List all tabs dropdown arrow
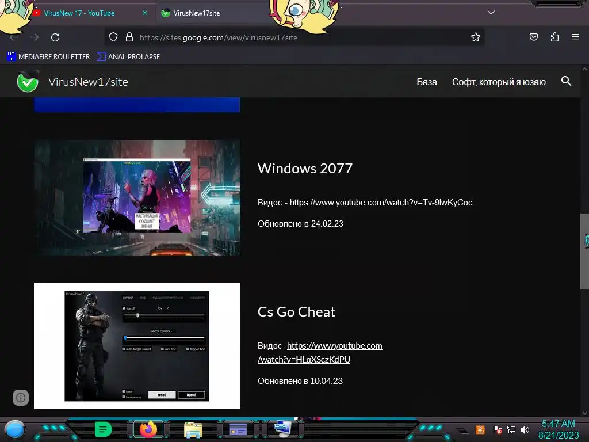 coord(491,13)
